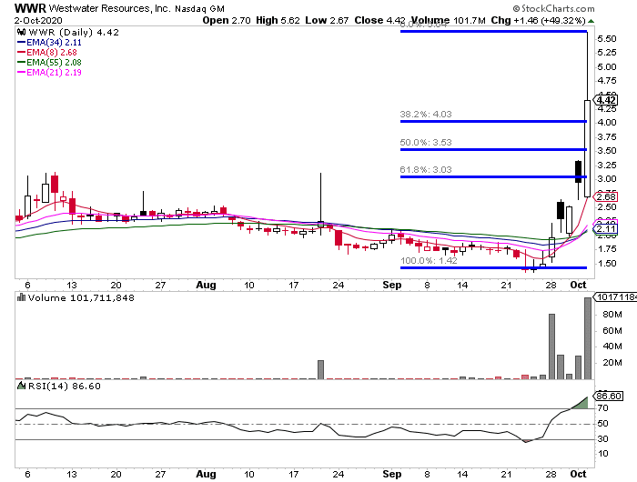Click the blue 2.11 EMA price tag
The height and width of the screenshot is (482, 637).
[606, 229]
